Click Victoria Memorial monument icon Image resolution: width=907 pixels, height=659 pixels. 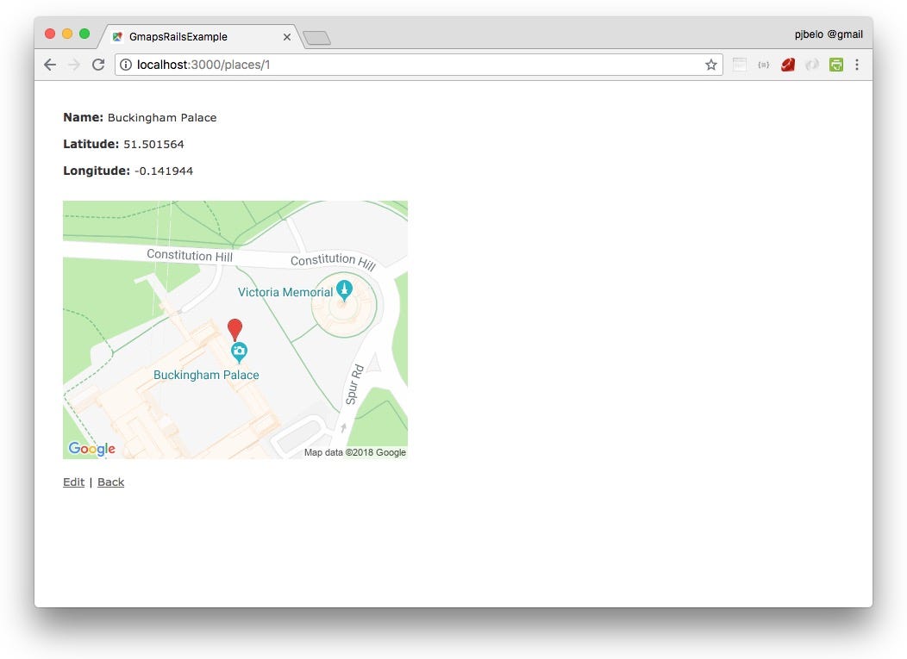pos(344,289)
